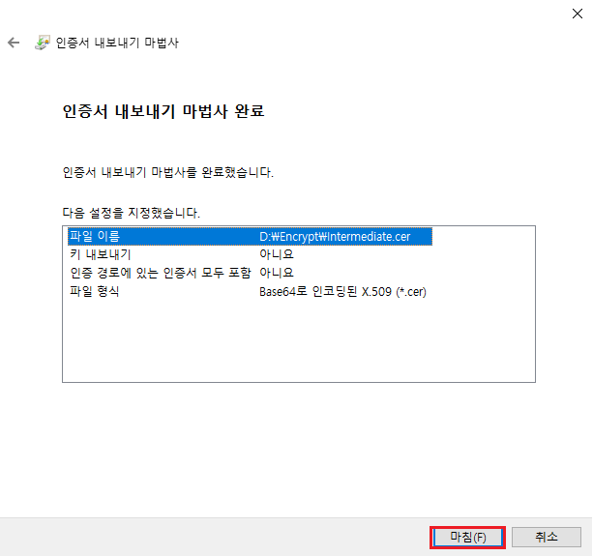
Task: Select the 파일 형식 row
Action: (250, 291)
